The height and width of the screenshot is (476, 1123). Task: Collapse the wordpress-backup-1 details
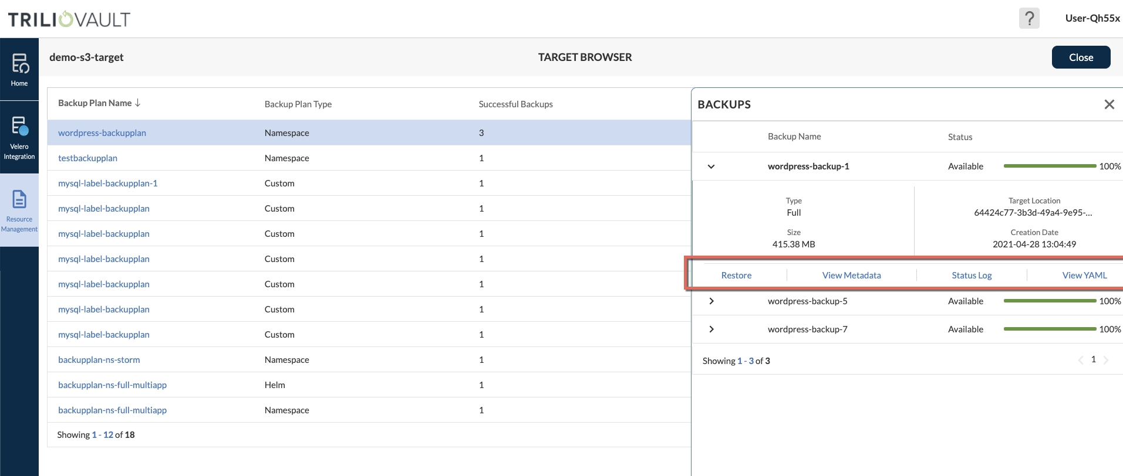pyautogui.click(x=711, y=166)
